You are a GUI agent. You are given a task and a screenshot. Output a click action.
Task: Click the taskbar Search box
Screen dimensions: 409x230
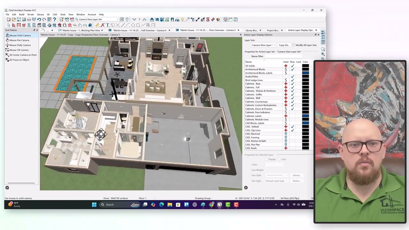(x=119, y=204)
